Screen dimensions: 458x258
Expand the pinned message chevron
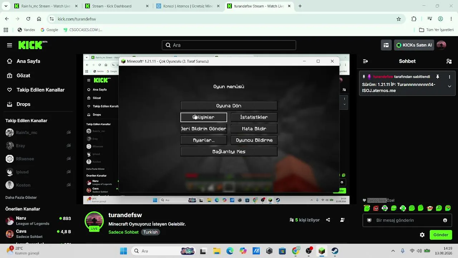(449, 86)
